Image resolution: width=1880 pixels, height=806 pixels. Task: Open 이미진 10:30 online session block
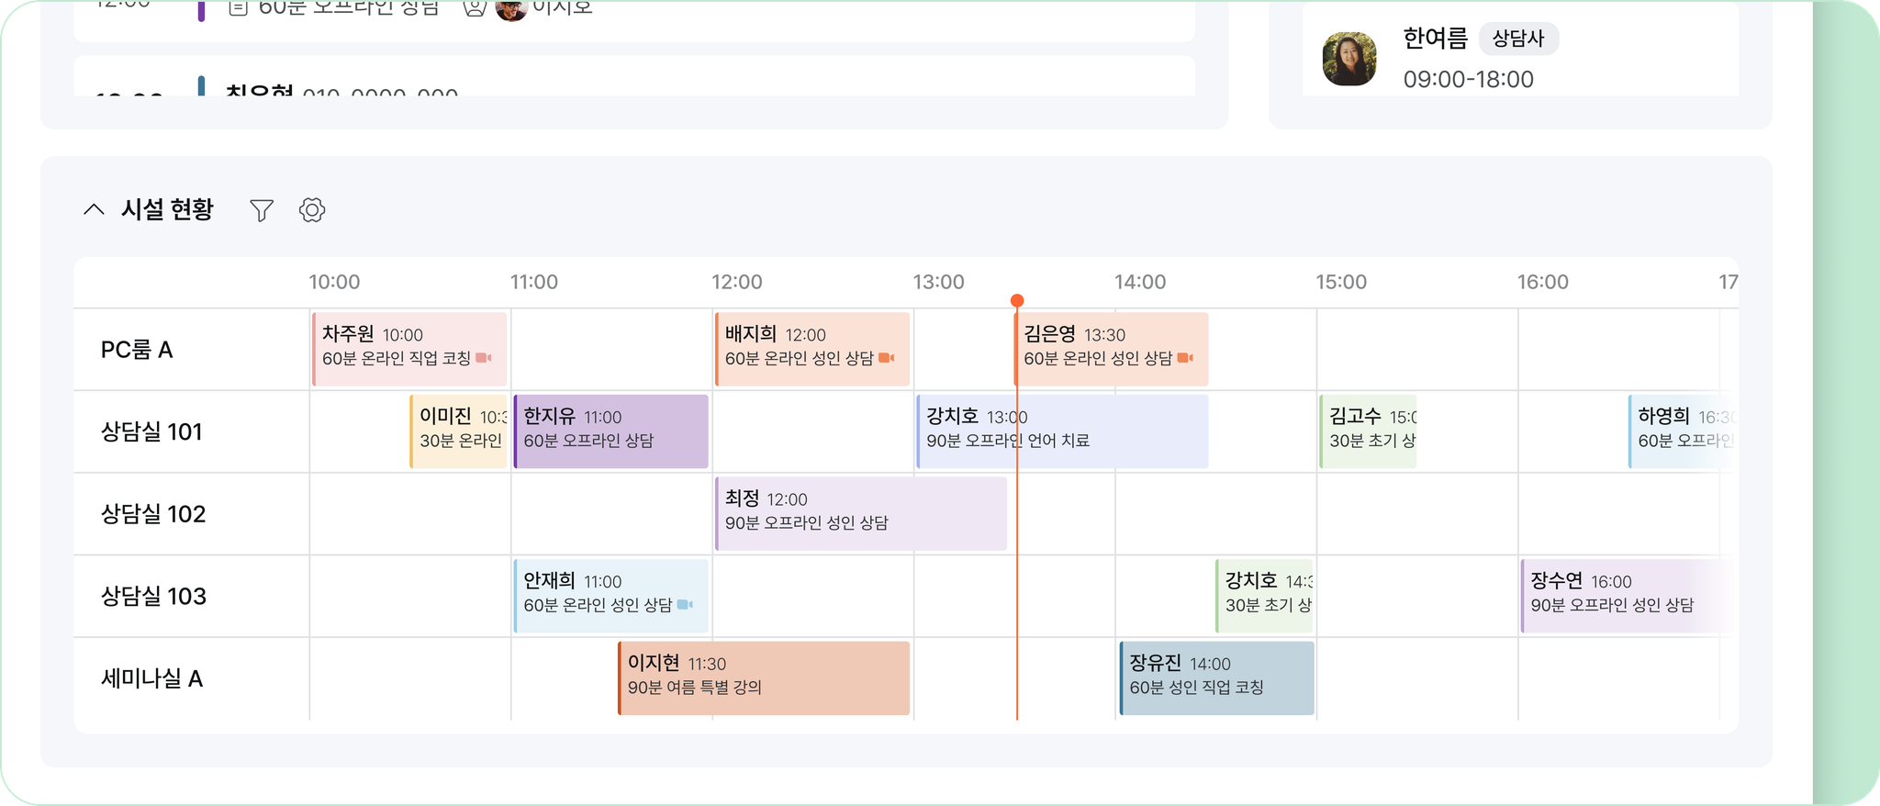tap(459, 431)
